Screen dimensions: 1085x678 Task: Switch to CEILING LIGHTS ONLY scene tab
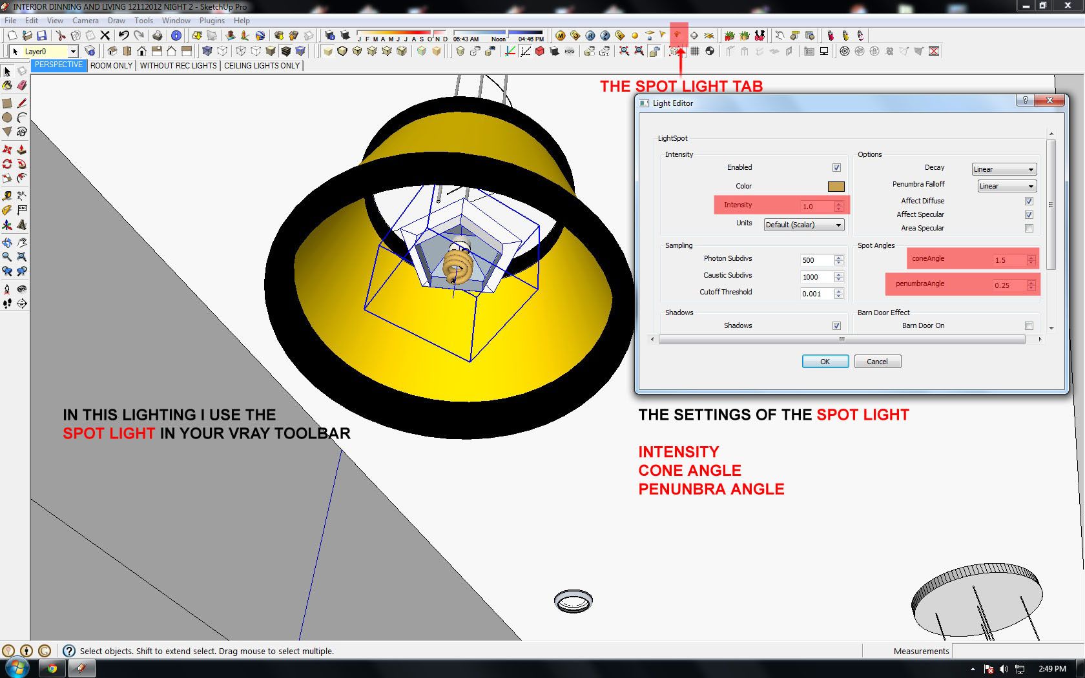click(262, 65)
